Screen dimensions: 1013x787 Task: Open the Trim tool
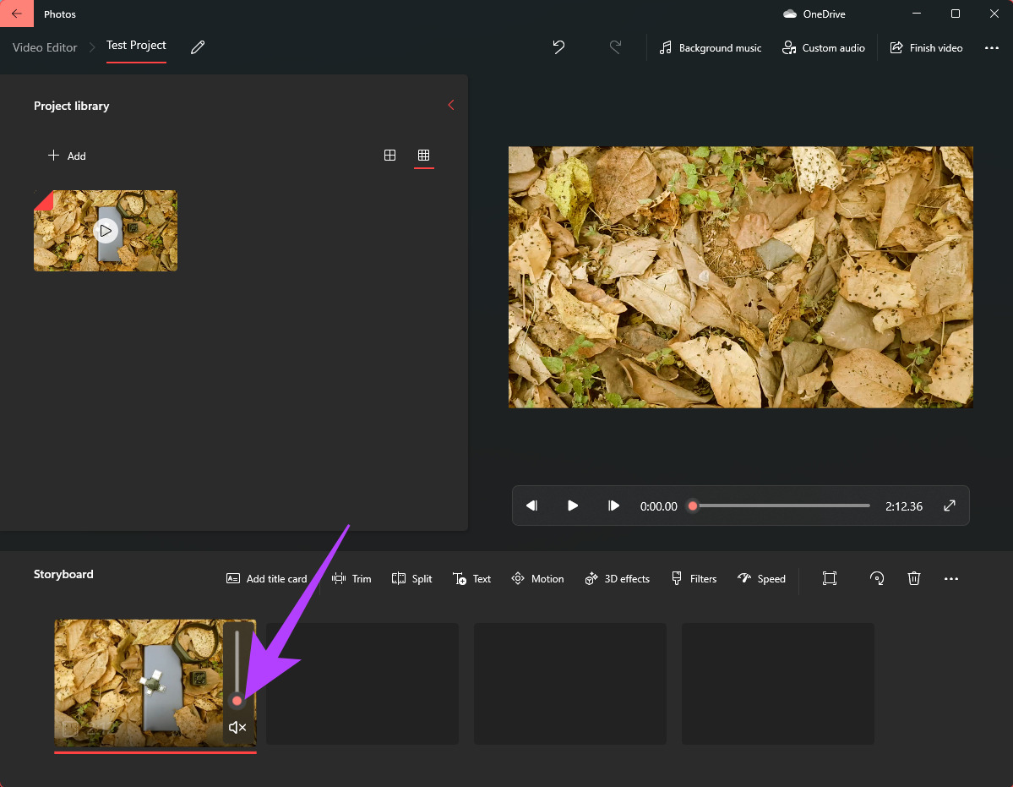(x=351, y=579)
